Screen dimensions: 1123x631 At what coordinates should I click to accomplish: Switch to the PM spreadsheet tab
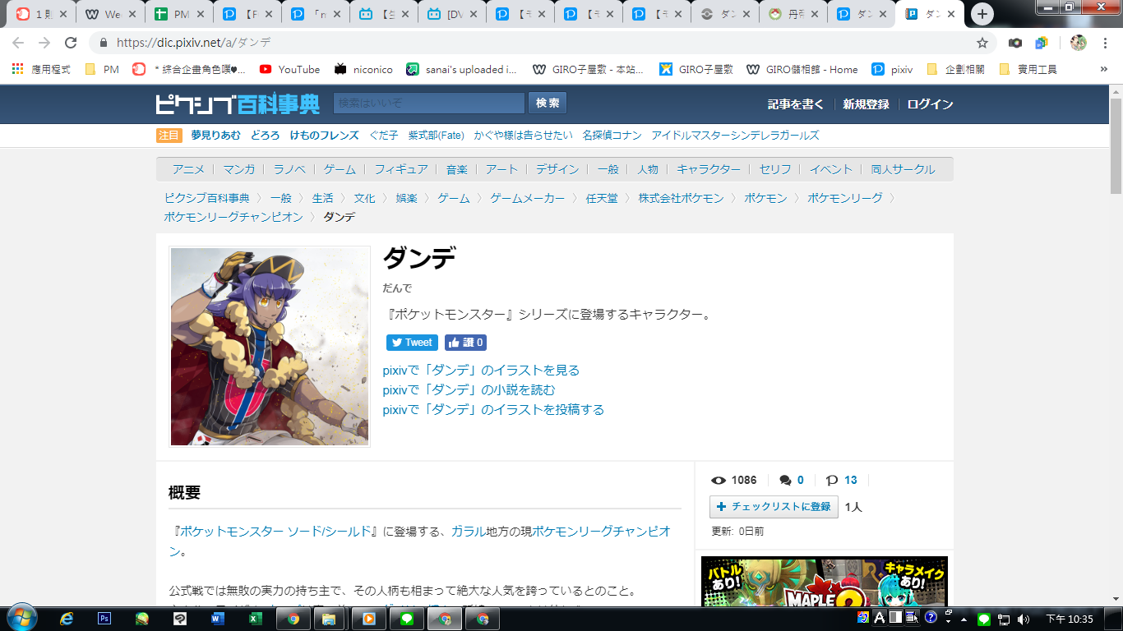coord(178,14)
